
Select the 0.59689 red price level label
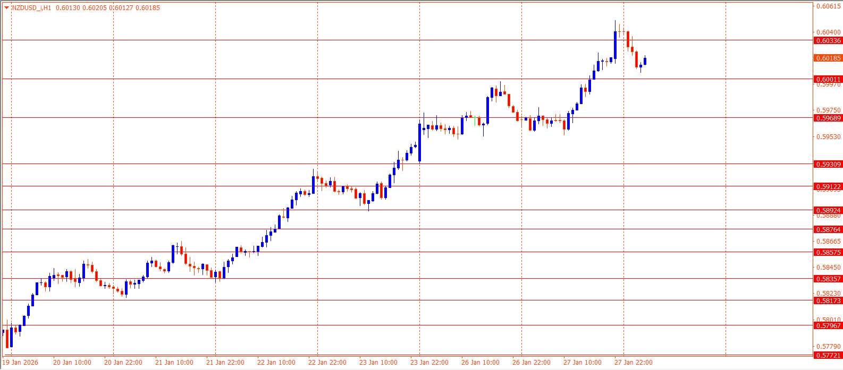pyautogui.click(x=828, y=118)
